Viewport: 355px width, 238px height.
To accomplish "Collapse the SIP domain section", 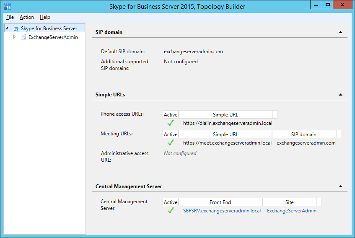I will coord(340,32).
